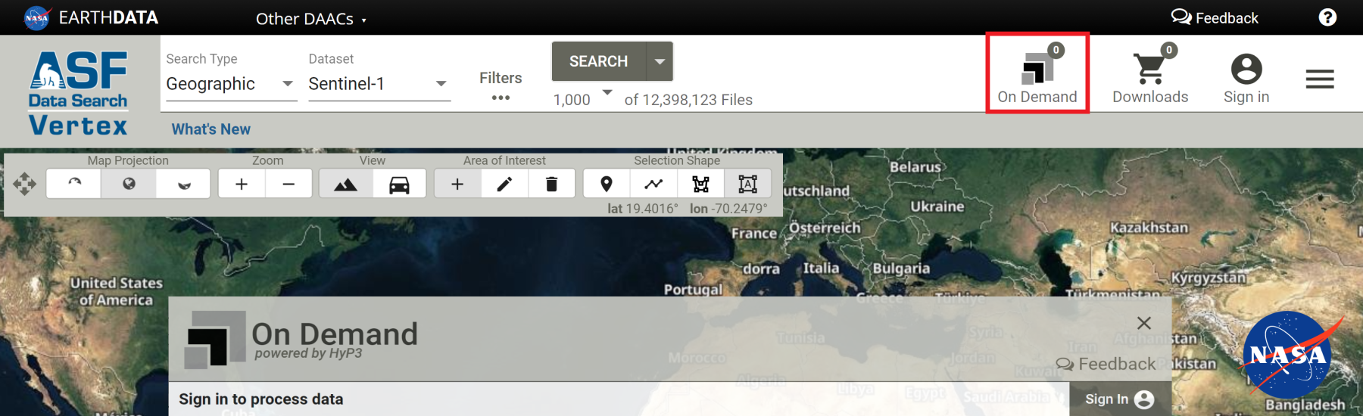Switch to Antarctic map projection
Screen dimensions: 1363x416
(184, 184)
